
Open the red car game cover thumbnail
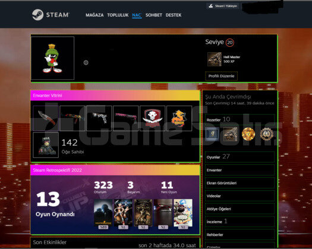tap(163, 213)
